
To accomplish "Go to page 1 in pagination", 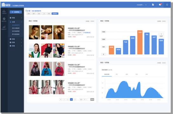I will (64, 99).
